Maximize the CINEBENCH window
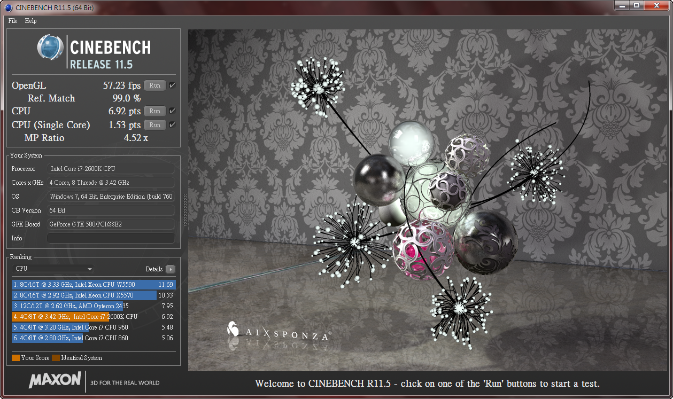The image size is (673, 399). (x=636, y=5)
